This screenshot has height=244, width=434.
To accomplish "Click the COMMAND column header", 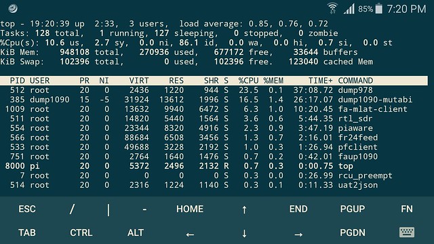I will click(355, 81).
